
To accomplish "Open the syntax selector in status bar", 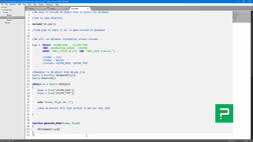I will click(246, 141).
